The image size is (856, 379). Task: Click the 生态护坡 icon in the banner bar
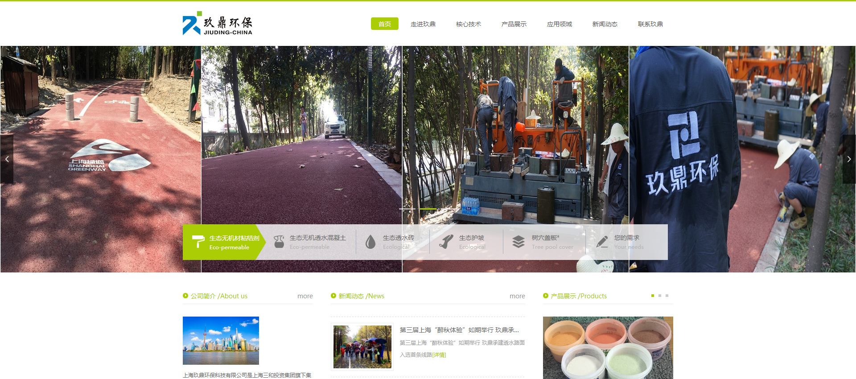point(446,242)
